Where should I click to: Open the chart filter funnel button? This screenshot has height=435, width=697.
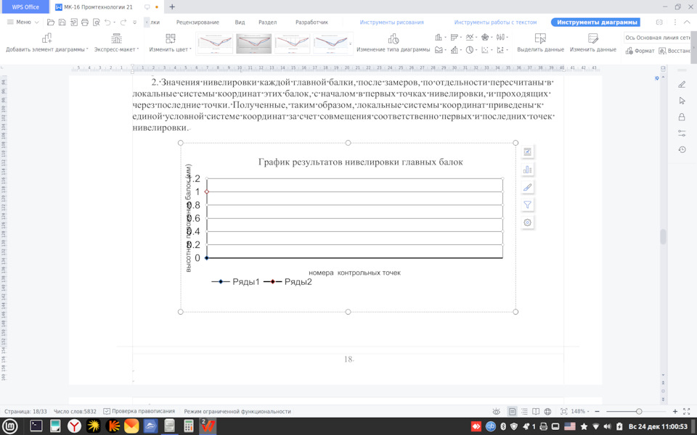click(x=527, y=204)
